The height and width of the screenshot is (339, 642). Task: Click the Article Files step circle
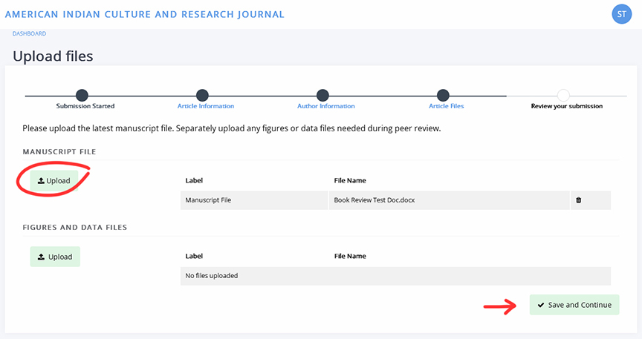[x=443, y=96]
